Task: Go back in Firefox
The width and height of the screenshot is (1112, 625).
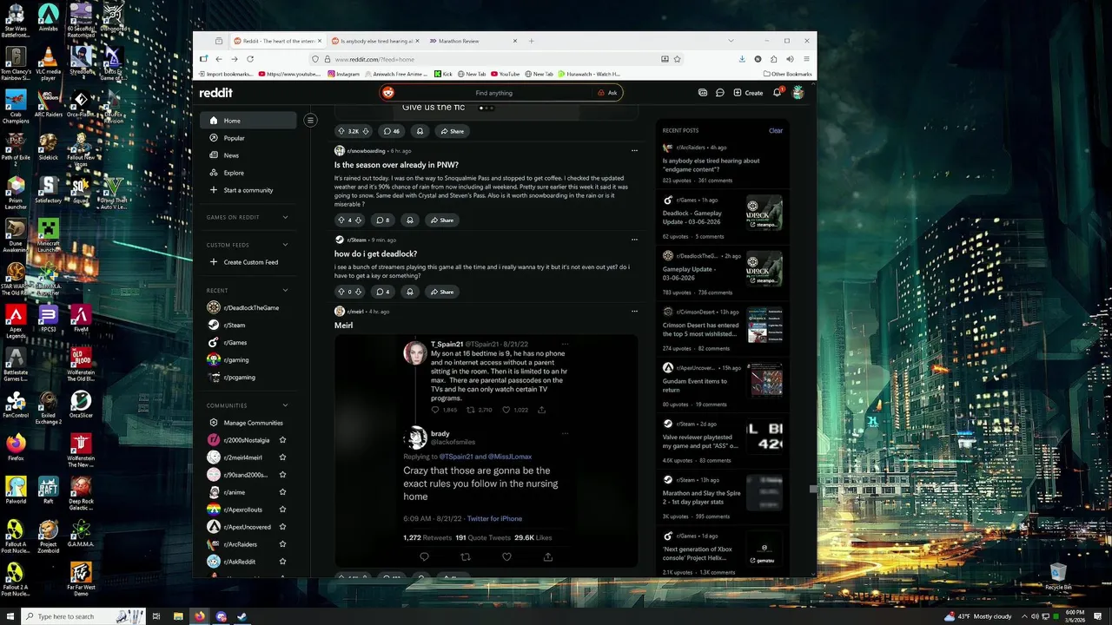Action: point(219,59)
